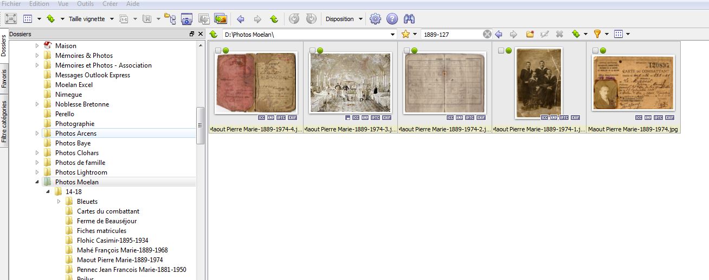
Task: Click the thumbnail labels icon
Action: click(124, 19)
